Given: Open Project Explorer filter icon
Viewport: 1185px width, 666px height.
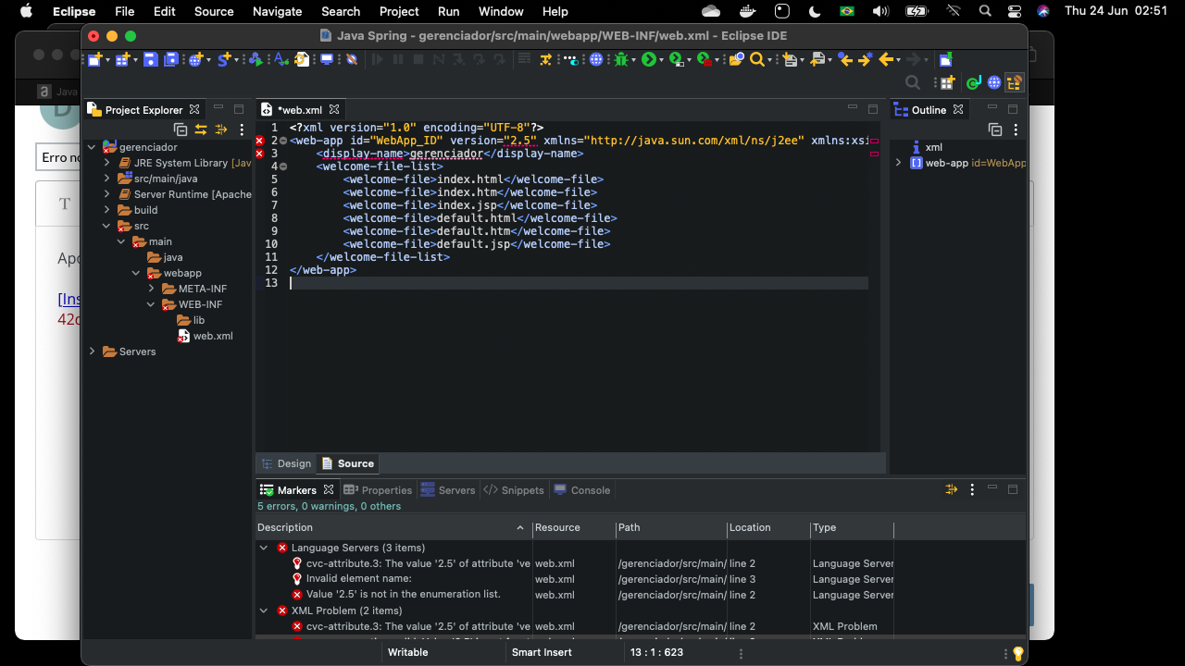Looking at the screenshot, I should [220, 129].
